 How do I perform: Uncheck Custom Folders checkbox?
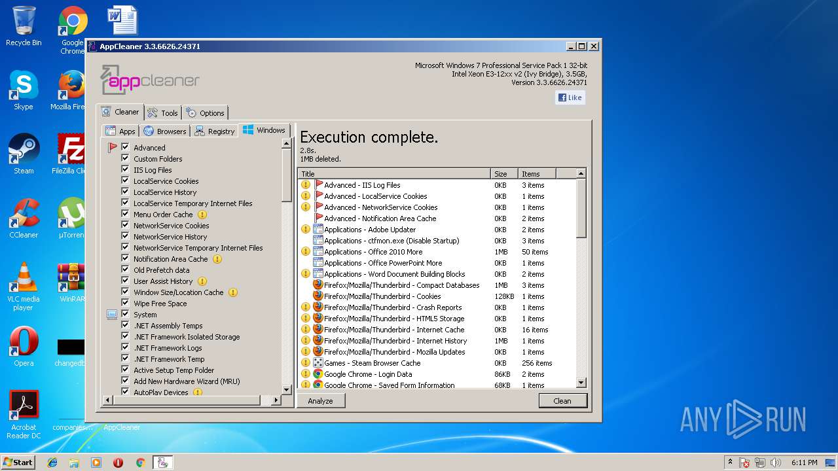[x=125, y=158]
